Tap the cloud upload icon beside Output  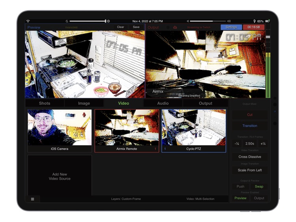click(175, 27)
